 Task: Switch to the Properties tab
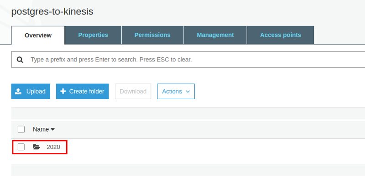tap(93, 35)
